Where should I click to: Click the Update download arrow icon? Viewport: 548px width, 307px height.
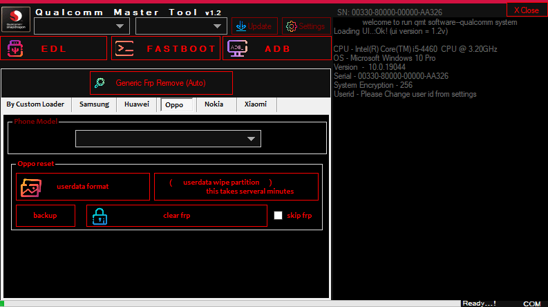click(240, 26)
